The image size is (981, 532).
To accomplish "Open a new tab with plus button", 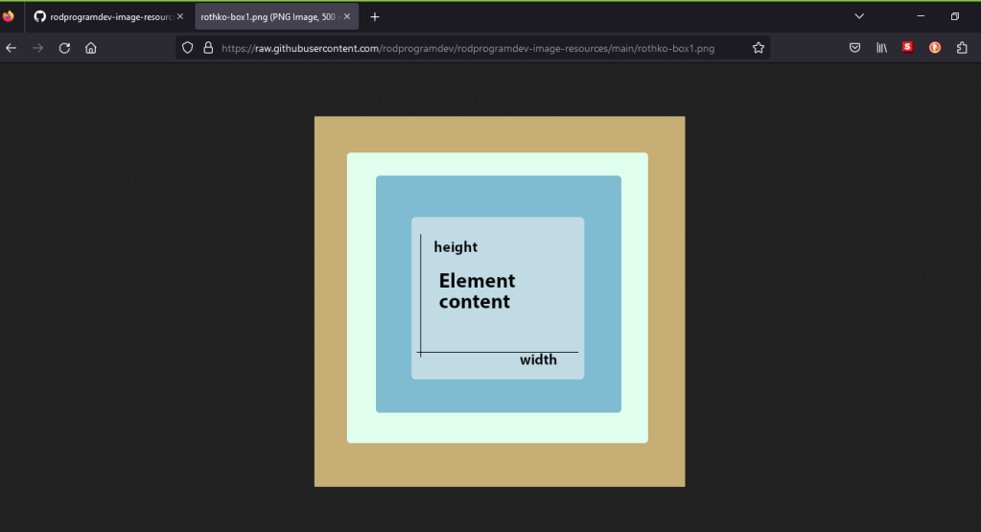I will [375, 17].
